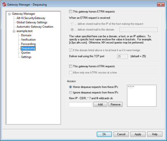Screen dimensions: 167x141
Task: Open the Quotas page
Action: click(26, 53)
